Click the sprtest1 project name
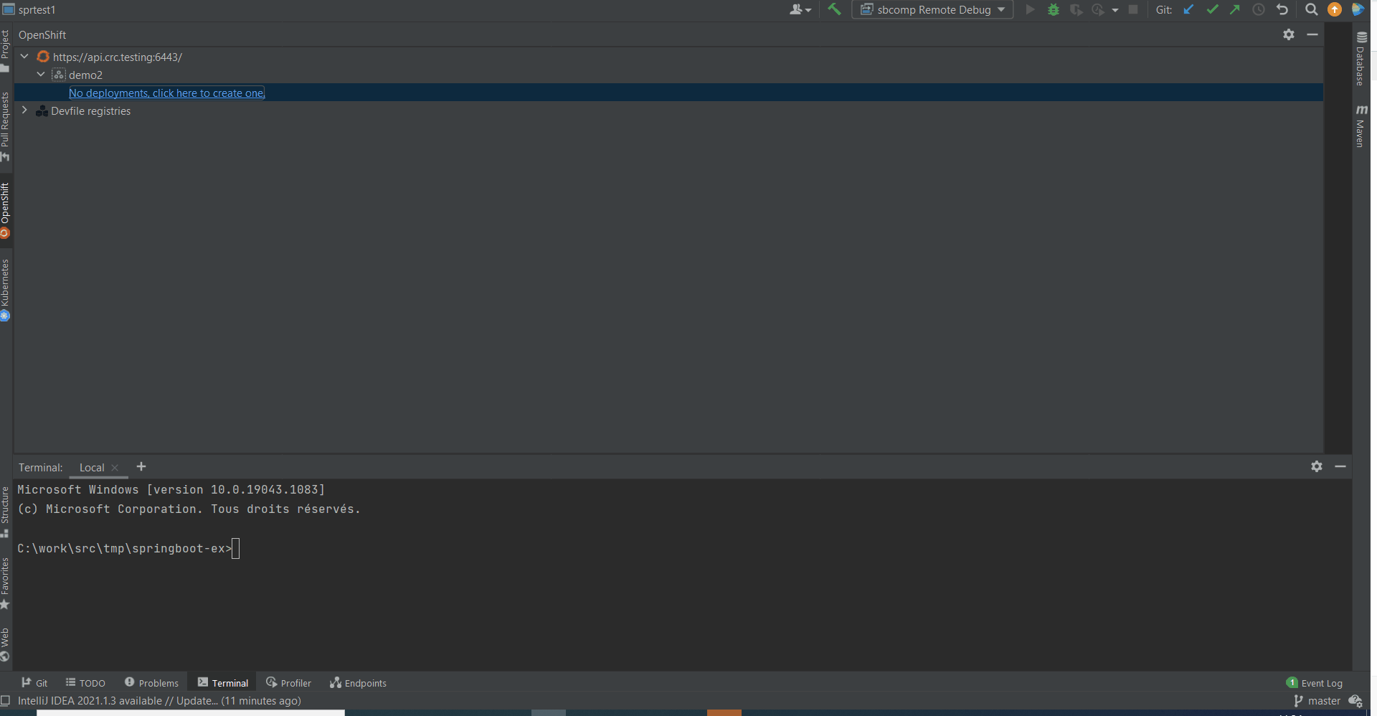The image size is (1377, 716). coord(37,9)
